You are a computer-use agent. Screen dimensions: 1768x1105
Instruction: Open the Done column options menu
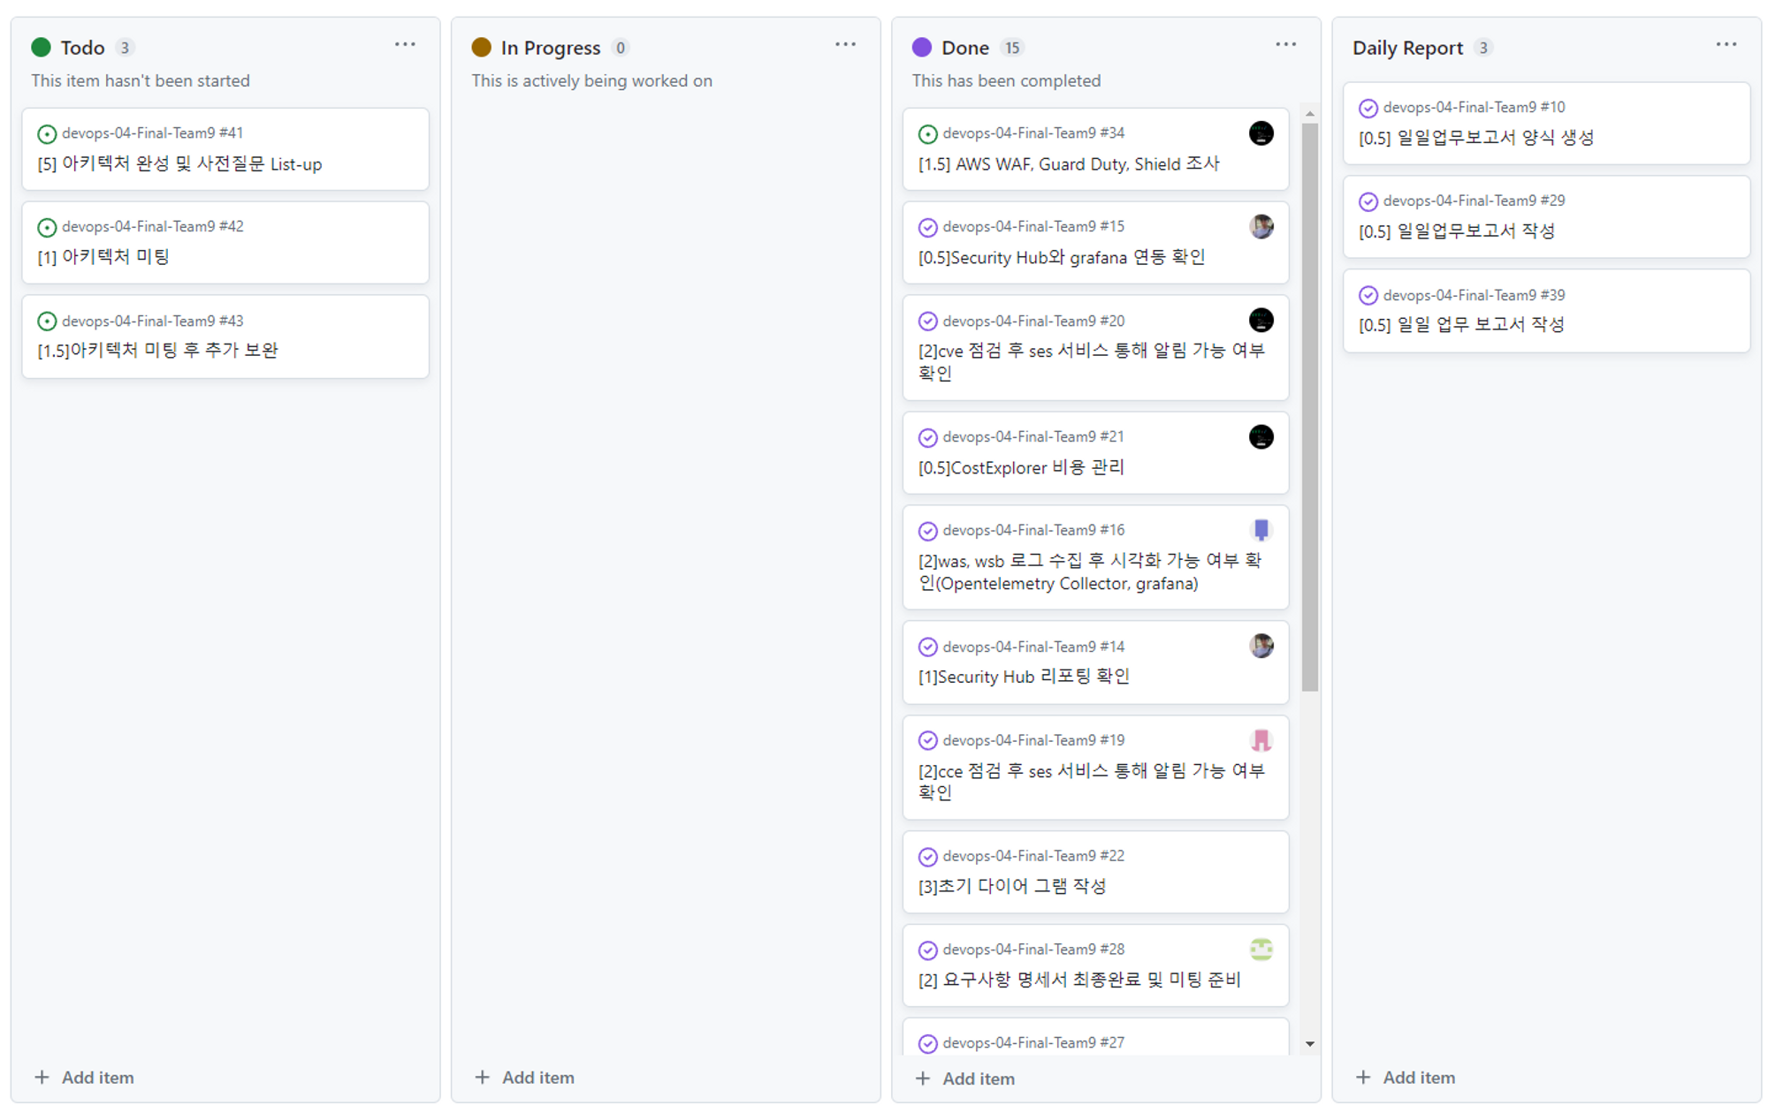(x=1285, y=44)
